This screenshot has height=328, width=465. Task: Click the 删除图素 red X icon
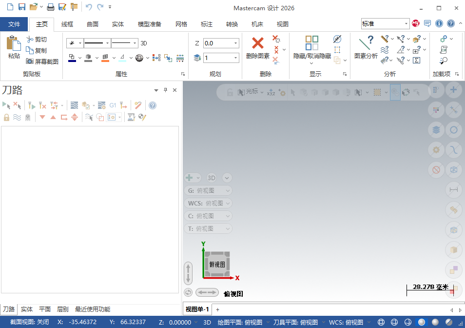click(258, 43)
